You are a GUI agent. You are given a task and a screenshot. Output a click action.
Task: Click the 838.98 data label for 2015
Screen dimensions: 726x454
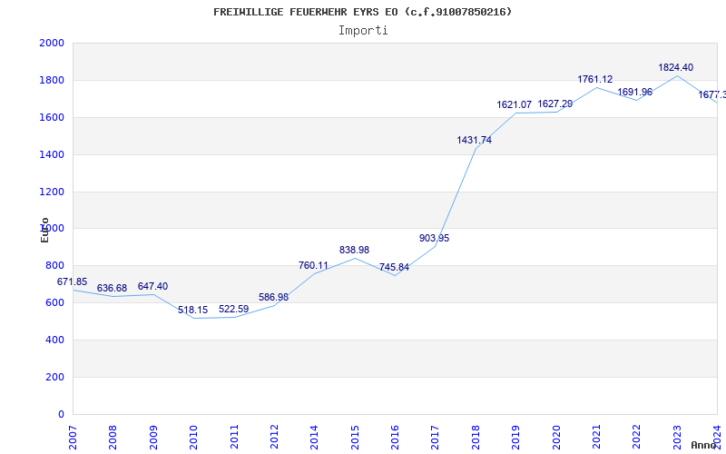point(354,250)
